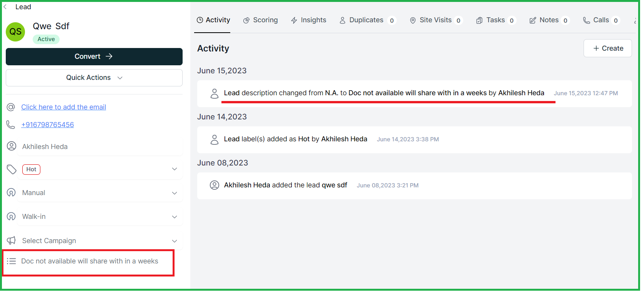642x293 pixels.
Task: Click user icon in Hot label activity
Action: point(215,139)
